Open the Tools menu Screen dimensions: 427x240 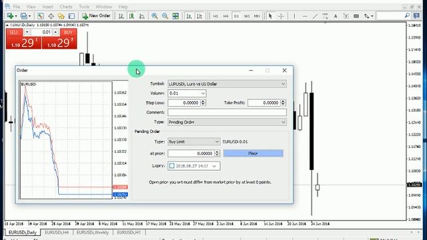(84, 7)
